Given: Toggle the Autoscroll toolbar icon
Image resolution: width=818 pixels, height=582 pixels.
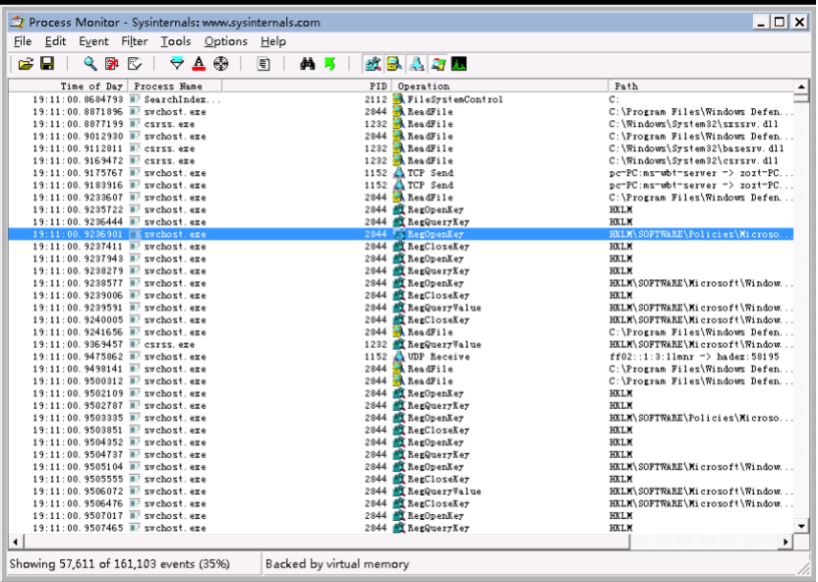Looking at the screenshot, I should click(112, 64).
